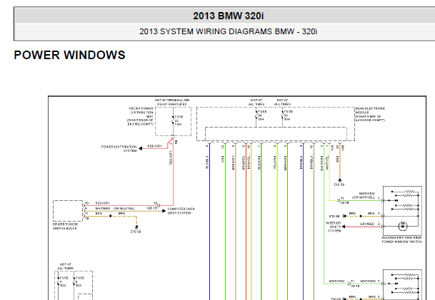Image resolution: width=435 pixels, height=300 pixels.
Task: Click the arrowhead pointing to Computer Data Lines System
Action: point(164,211)
